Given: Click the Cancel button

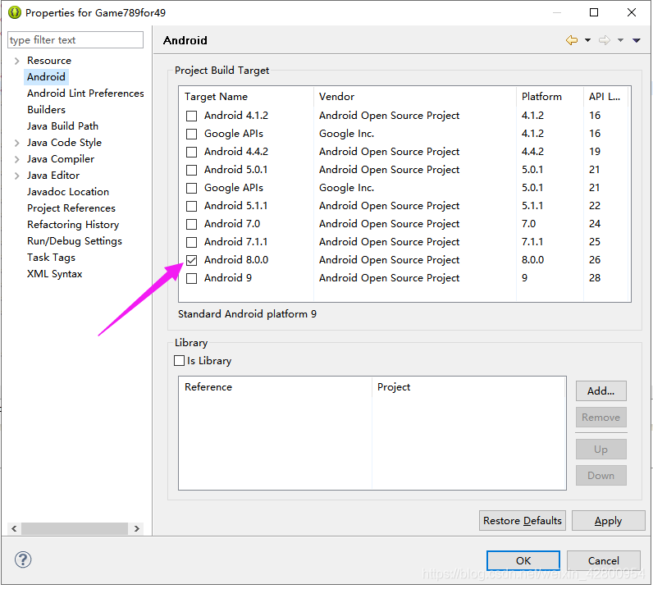Looking at the screenshot, I should tap(604, 561).
